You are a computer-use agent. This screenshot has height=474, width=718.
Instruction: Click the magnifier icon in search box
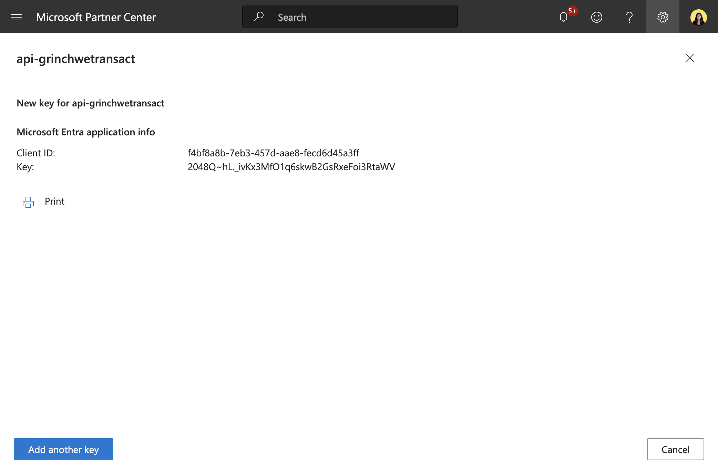259,17
